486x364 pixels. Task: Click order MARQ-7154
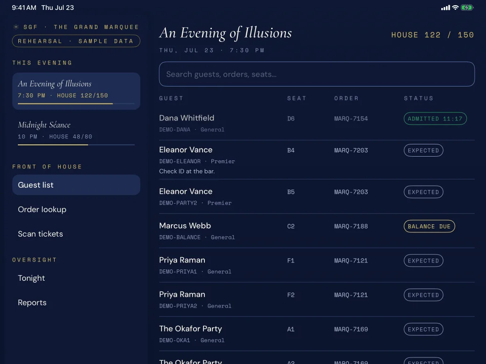(351, 119)
